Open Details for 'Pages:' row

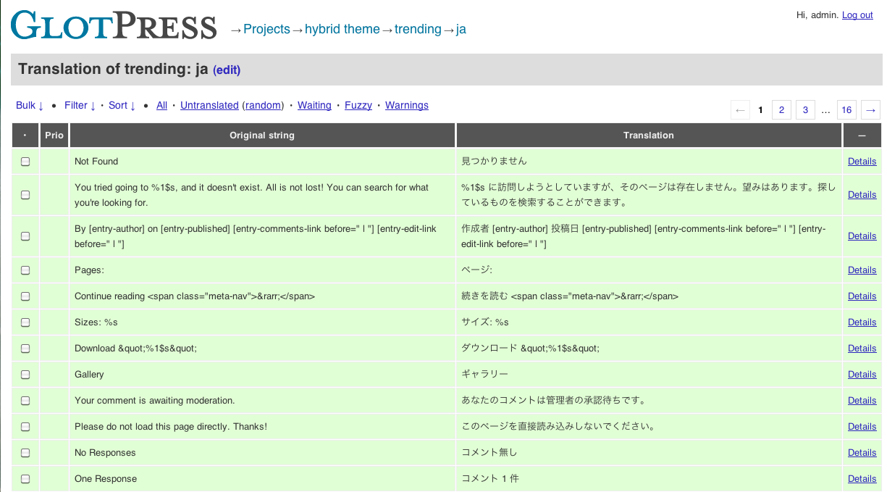[x=862, y=270]
